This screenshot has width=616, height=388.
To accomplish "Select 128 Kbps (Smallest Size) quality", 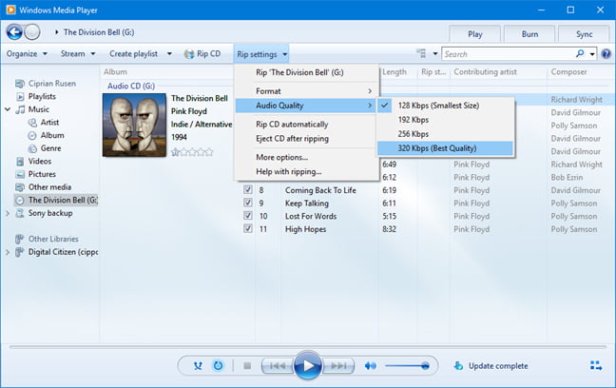I will (x=445, y=106).
